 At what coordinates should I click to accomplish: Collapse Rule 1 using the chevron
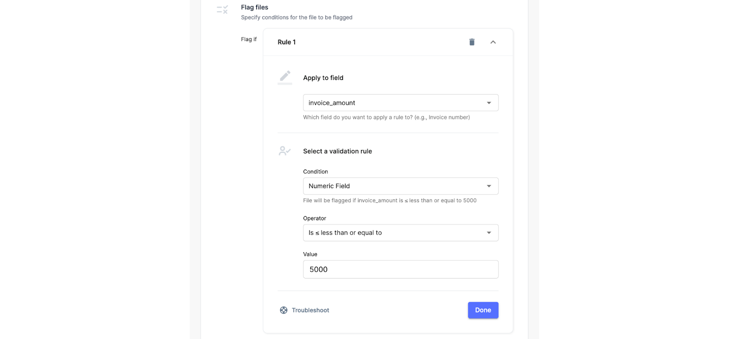[493, 42]
